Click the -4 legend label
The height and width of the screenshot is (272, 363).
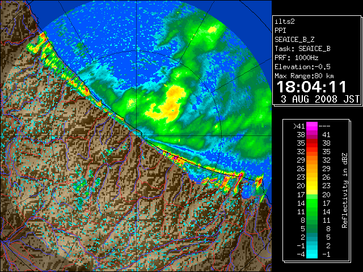click(x=301, y=254)
